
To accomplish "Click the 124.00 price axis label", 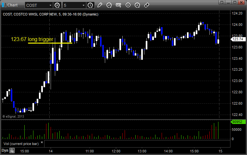I will (237, 25).
